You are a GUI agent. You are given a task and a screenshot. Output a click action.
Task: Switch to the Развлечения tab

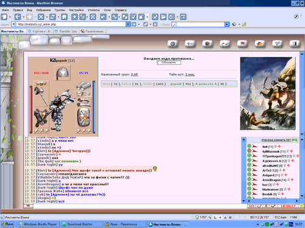(x=93, y=31)
